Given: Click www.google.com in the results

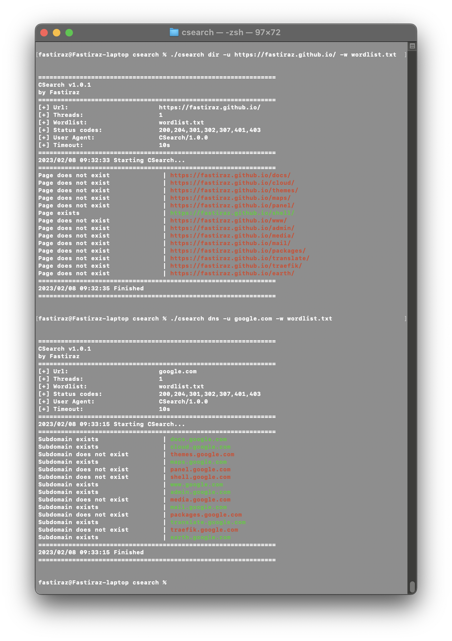Looking at the screenshot, I should 196,485.
